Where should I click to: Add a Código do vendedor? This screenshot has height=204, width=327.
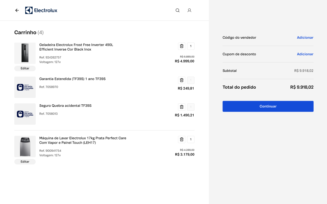coord(305,37)
